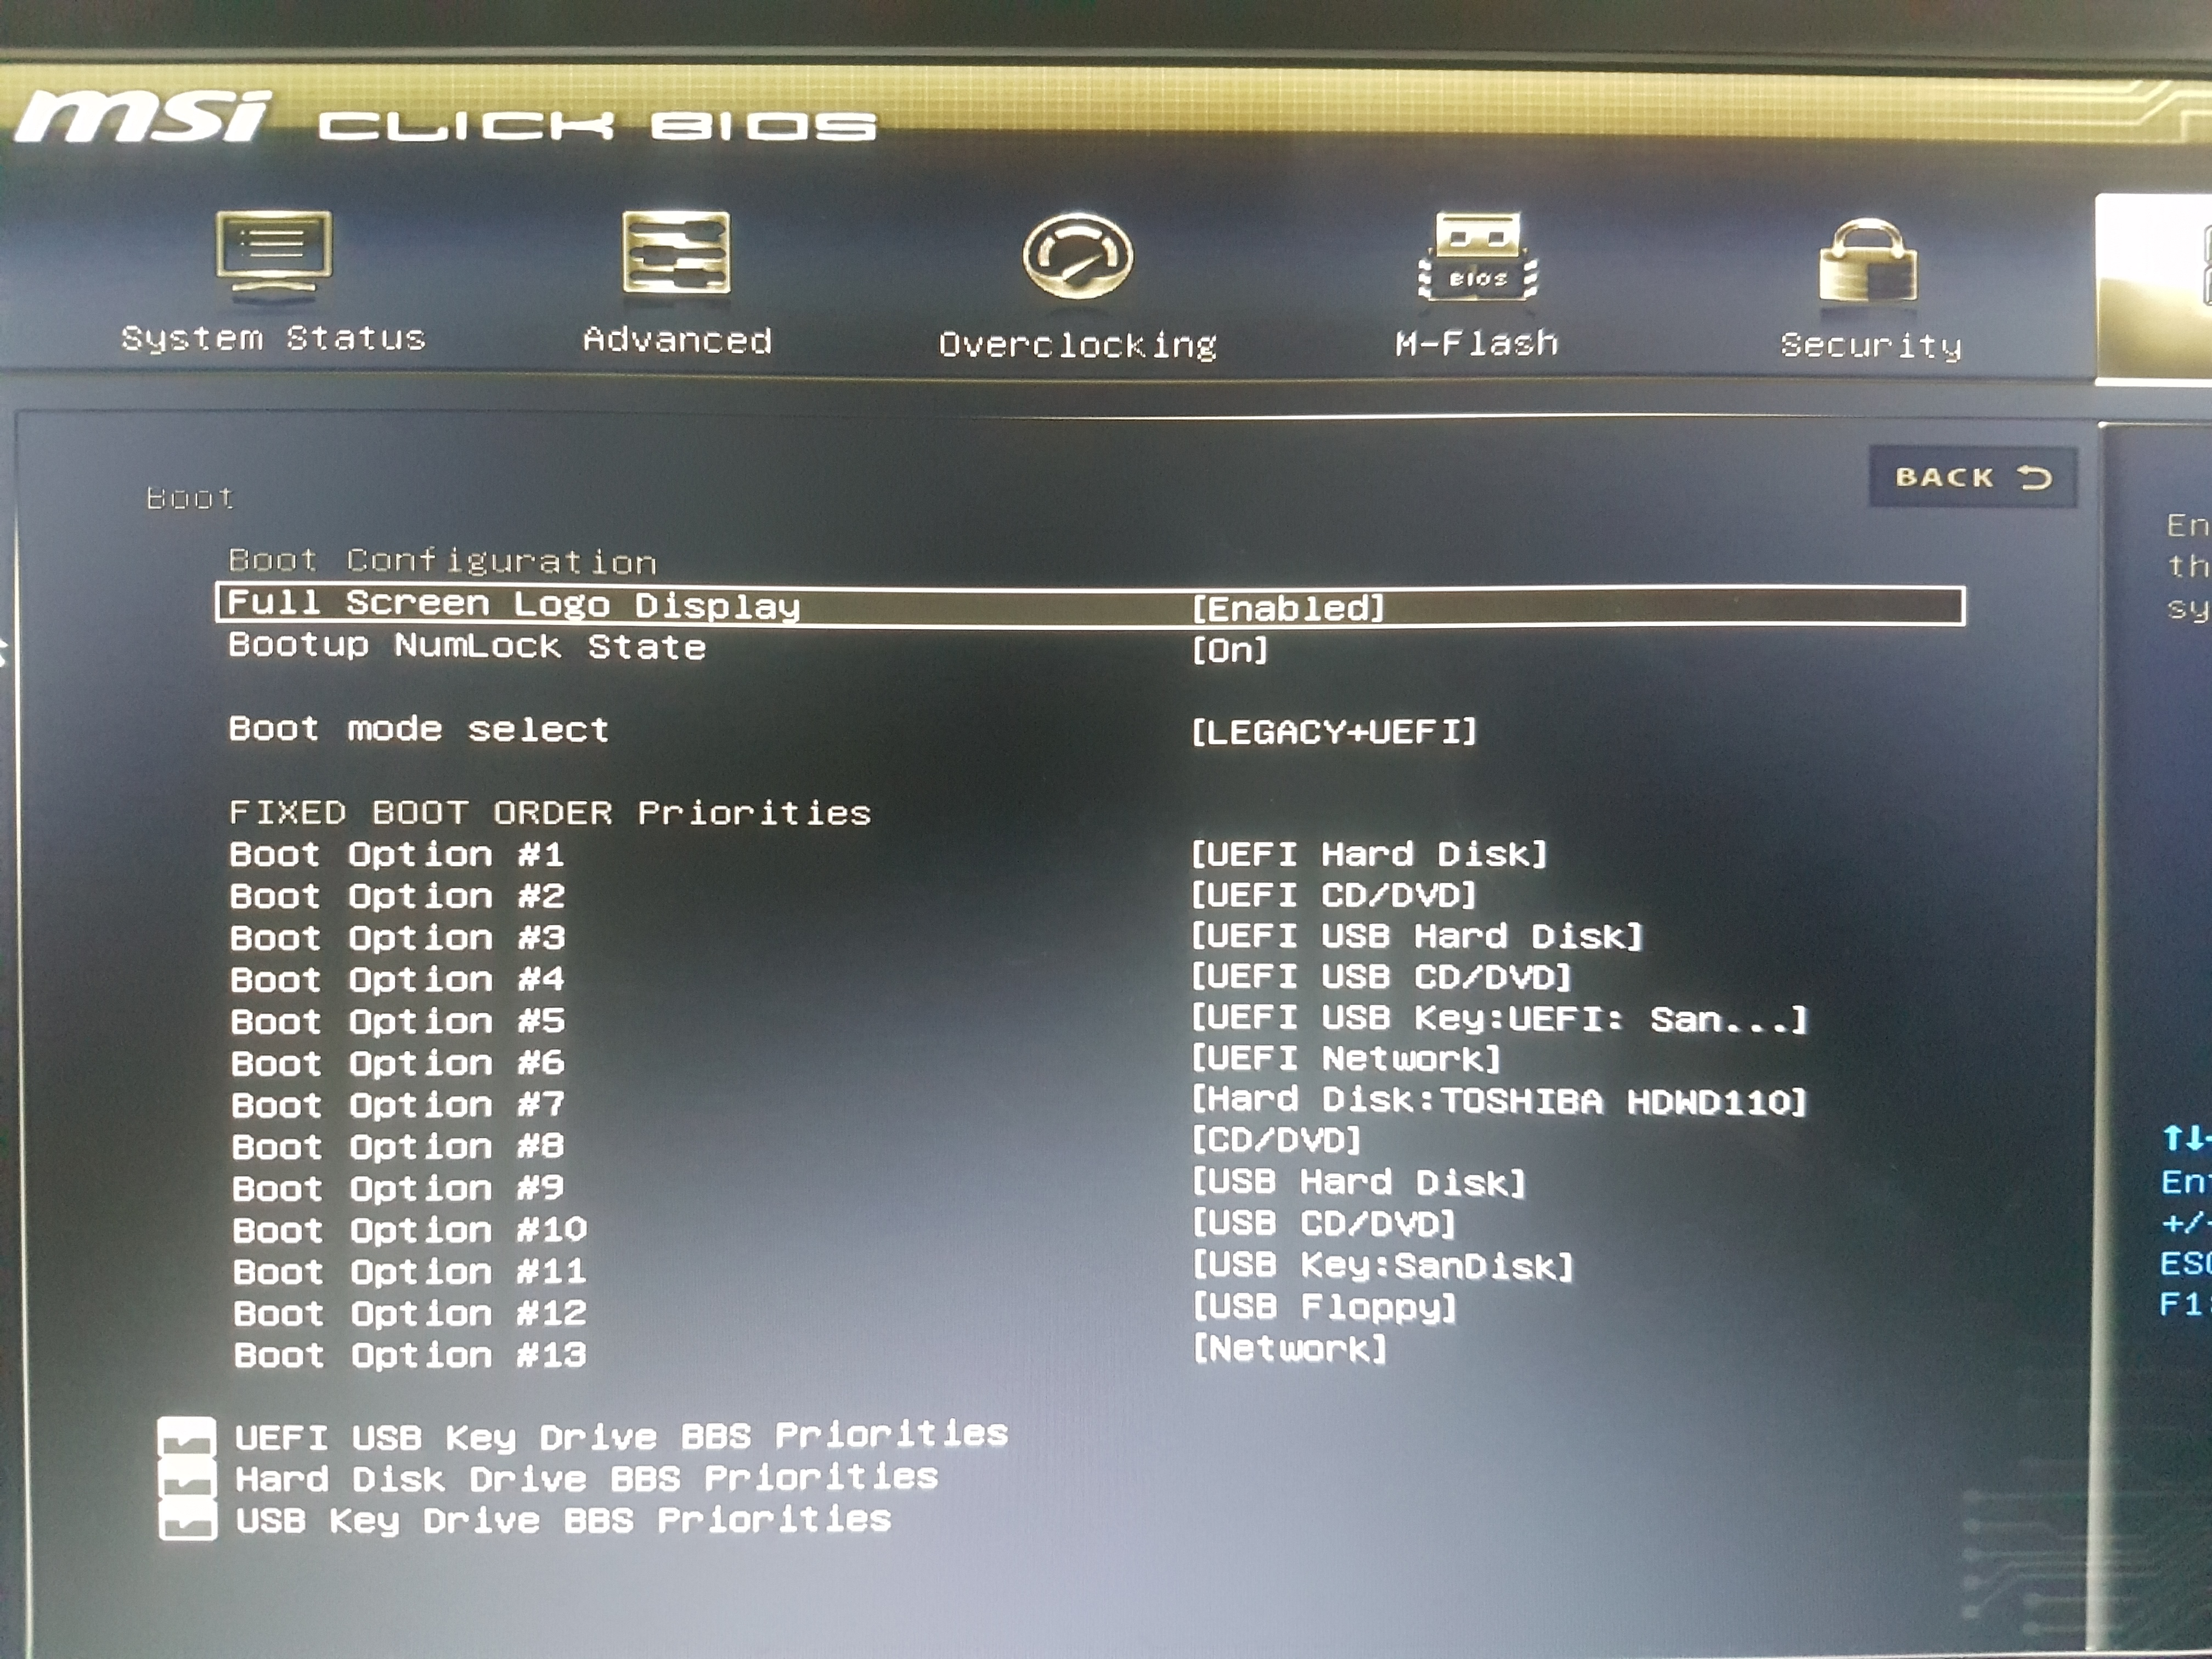The image size is (2212, 1659).
Task: Click the BACK button
Action: (x=1972, y=477)
